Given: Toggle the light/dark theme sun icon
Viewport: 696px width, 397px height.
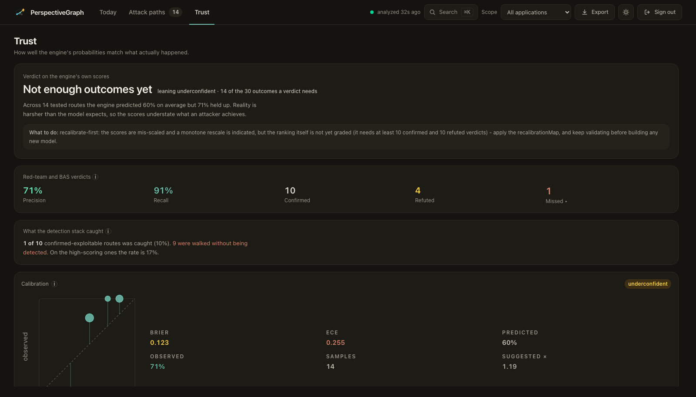Looking at the screenshot, I should (x=626, y=12).
